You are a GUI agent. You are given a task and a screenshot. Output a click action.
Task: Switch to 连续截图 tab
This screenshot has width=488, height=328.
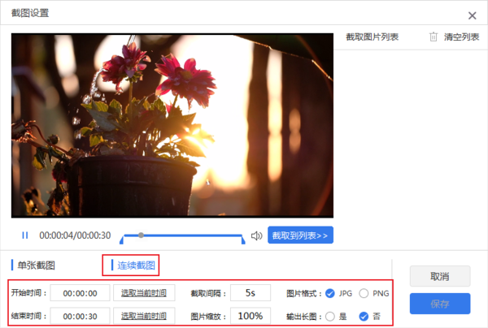tap(135, 265)
